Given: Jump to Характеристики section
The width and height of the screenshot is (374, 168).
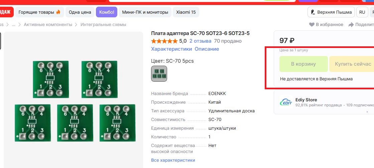Looking at the screenshot, I should click(171, 49).
